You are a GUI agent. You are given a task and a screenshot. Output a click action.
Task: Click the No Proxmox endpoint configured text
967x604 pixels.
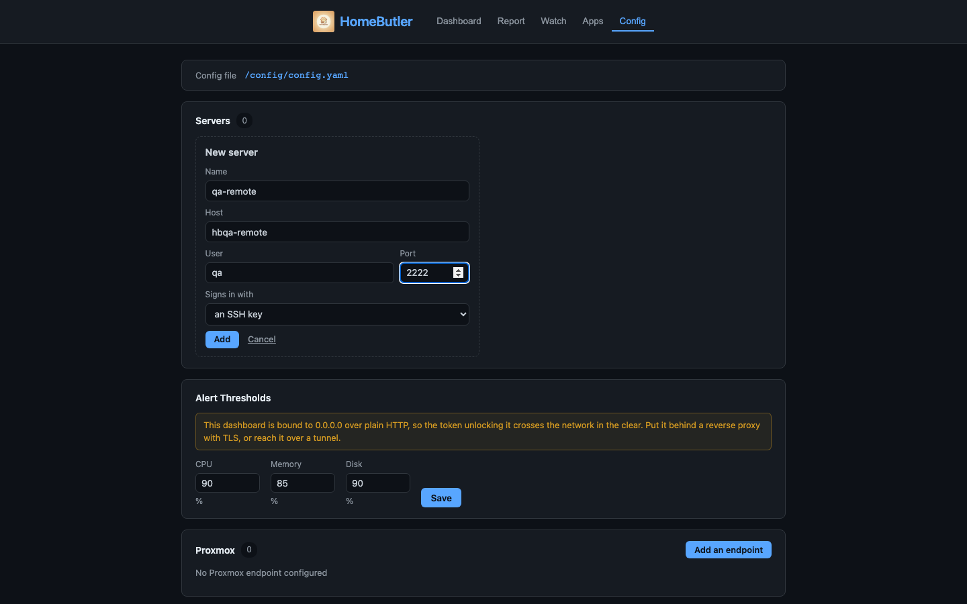pos(261,573)
